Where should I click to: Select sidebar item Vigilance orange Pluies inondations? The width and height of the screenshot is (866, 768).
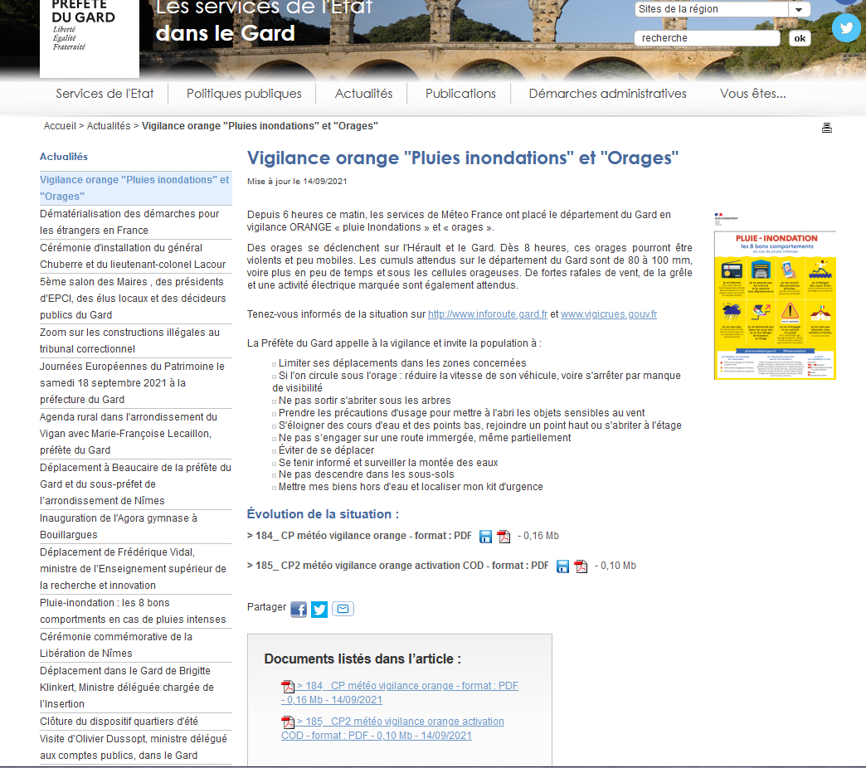[x=136, y=187]
